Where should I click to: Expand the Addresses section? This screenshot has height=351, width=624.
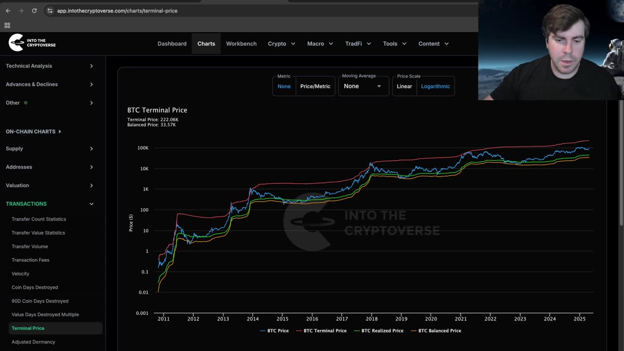(50, 167)
